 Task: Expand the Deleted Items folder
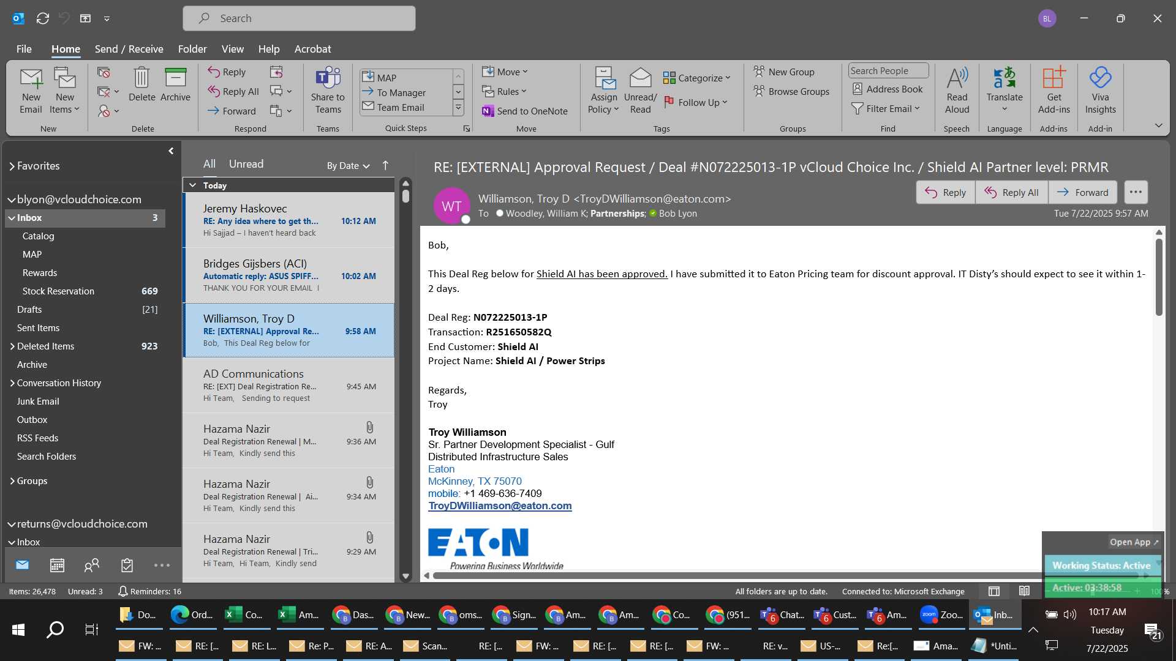point(12,346)
